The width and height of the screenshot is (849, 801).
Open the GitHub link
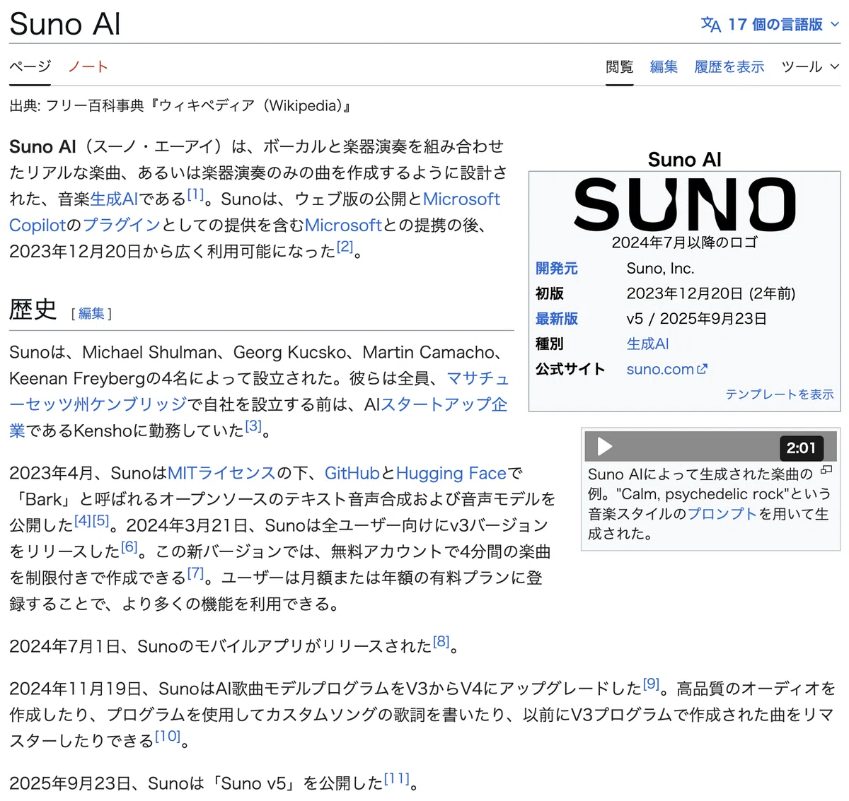tap(352, 474)
